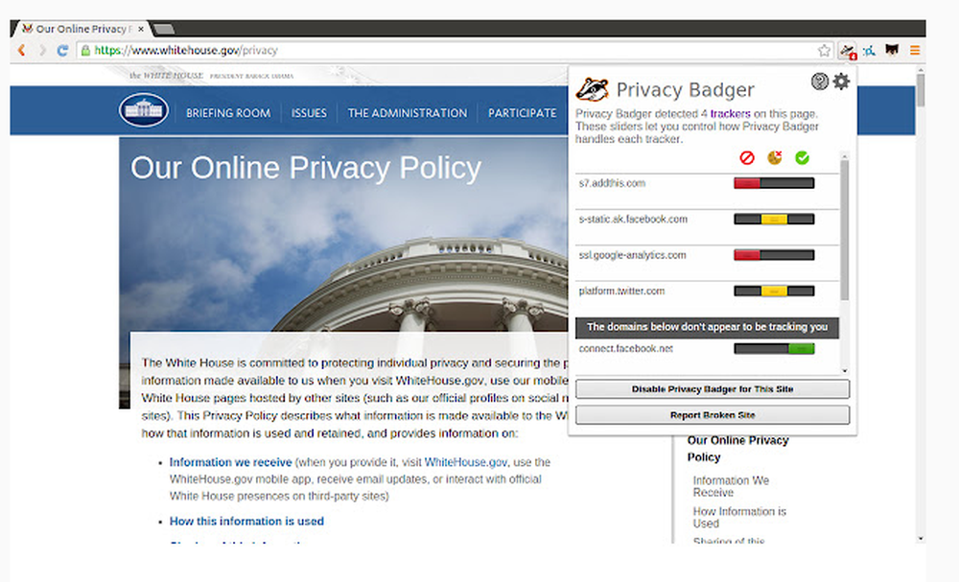The height and width of the screenshot is (582, 959).
Task: Click the browser Back arrow
Action: (x=22, y=50)
